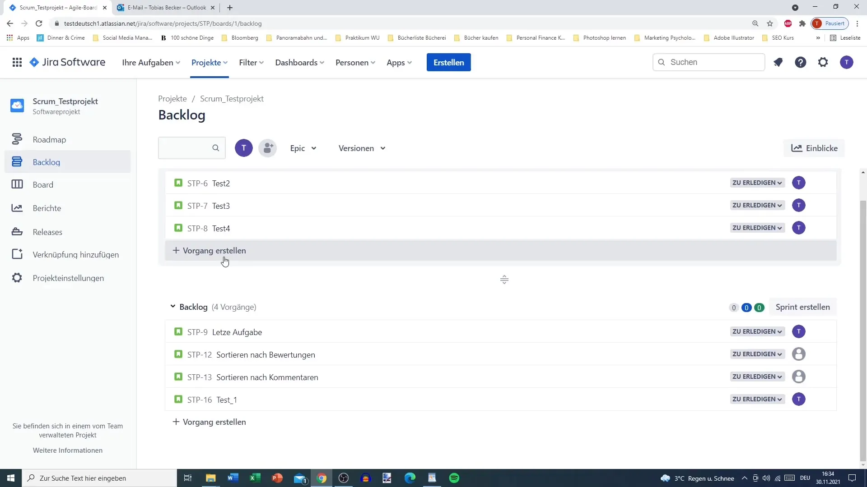The image size is (867, 487).
Task: Click the search magnifier icon
Action: pyautogui.click(x=215, y=148)
